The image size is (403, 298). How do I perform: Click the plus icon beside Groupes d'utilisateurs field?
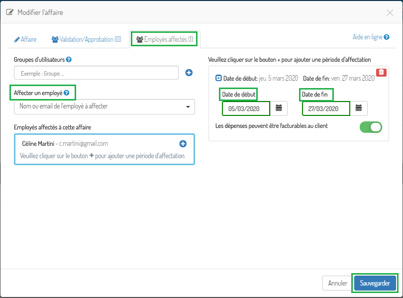point(189,73)
